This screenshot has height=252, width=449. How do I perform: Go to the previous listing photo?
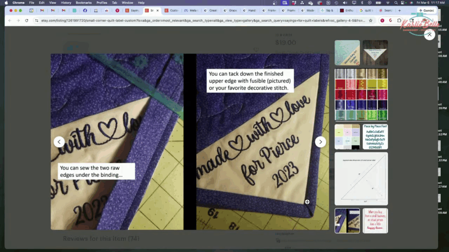59,142
